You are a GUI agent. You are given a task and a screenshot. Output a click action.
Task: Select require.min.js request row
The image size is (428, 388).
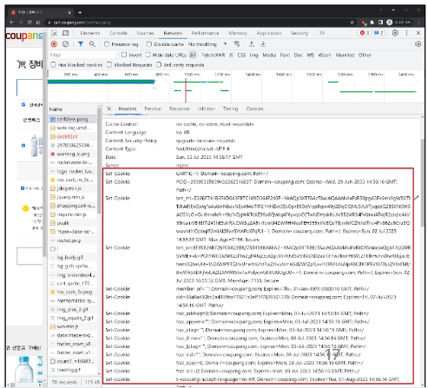(73, 214)
